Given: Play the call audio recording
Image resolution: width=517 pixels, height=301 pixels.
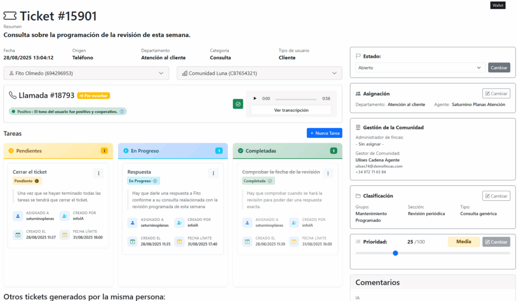Looking at the screenshot, I should [x=255, y=99].
